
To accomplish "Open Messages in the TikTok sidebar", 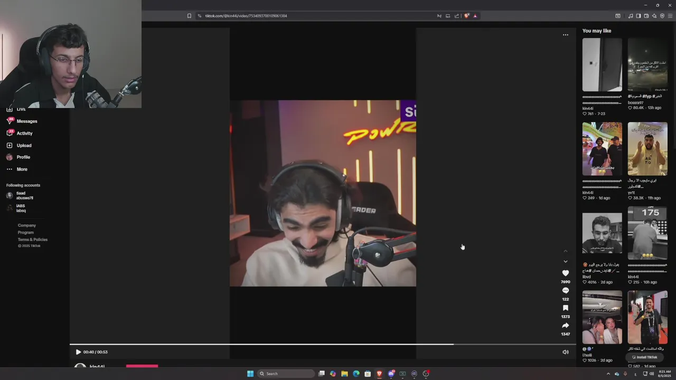I will 22,121.
